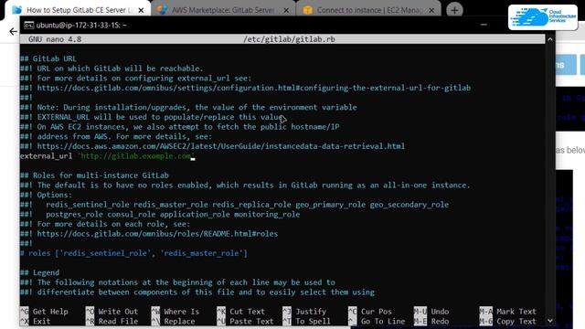Click 'The default is to have no roles' line
Image resolution: width=585 pixels, height=329 pixels.
[245, 186]
